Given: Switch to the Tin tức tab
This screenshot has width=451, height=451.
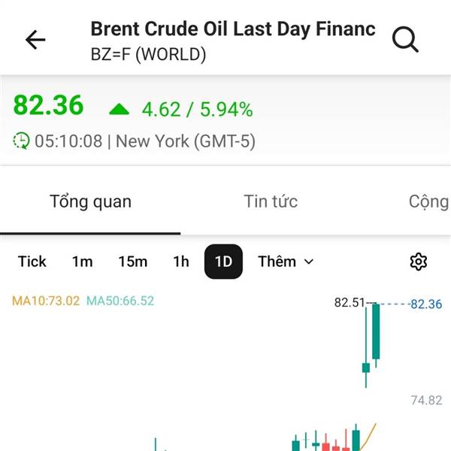Looking at the screenshot, I should [x=271, y=201].
